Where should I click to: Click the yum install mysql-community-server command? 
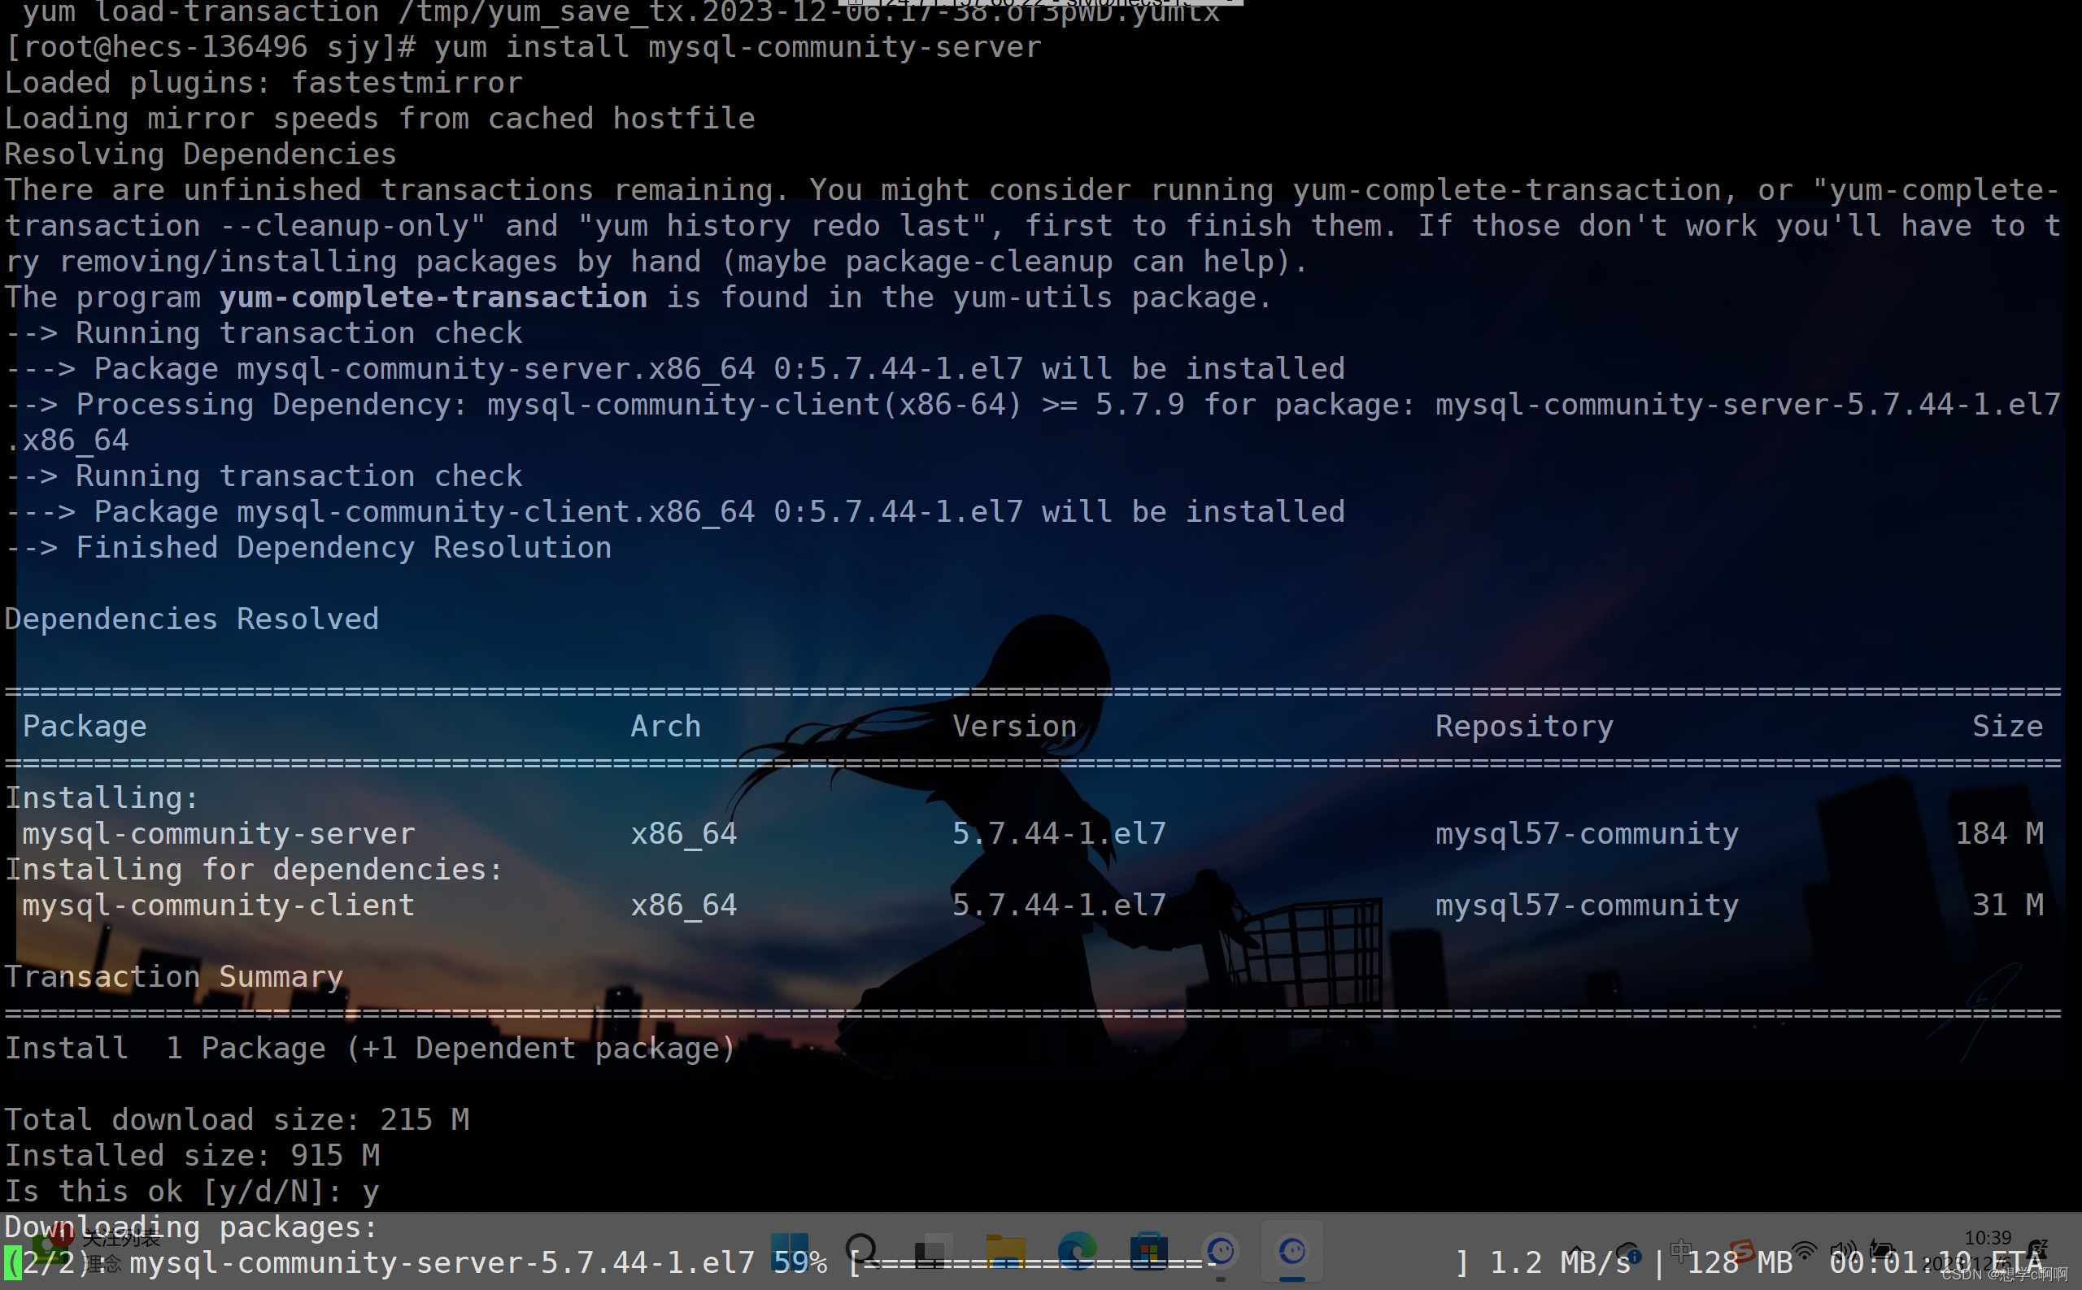738,47
